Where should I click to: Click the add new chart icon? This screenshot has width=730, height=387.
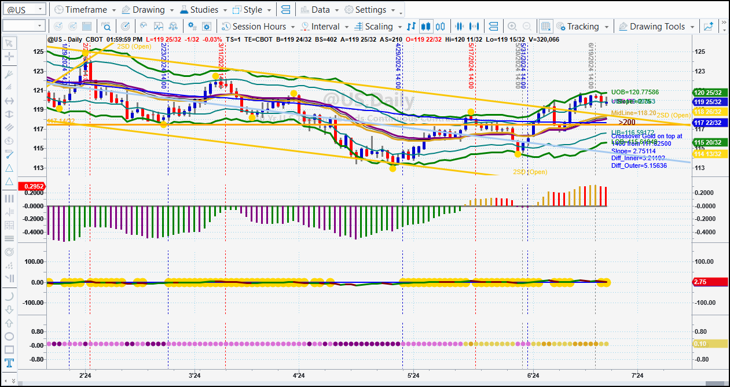click(709, 27)
